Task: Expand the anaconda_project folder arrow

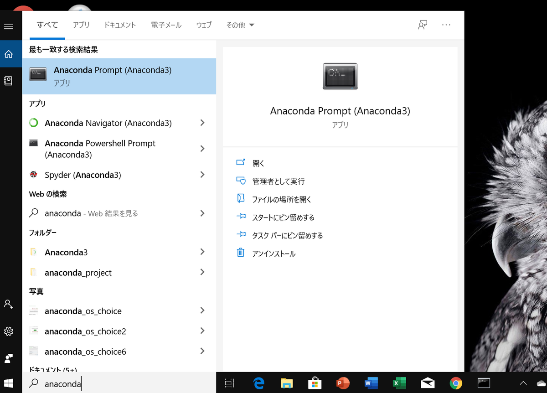Action: [202, 272]
